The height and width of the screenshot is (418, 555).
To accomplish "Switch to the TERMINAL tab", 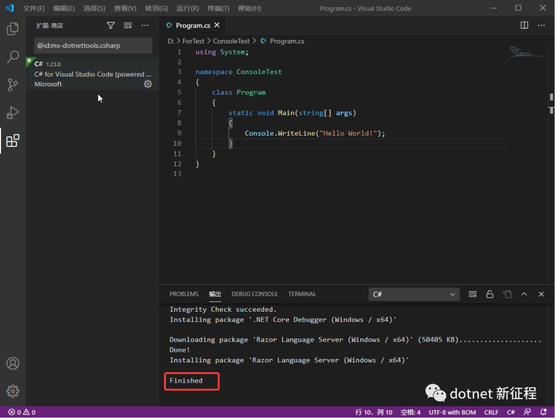I will click(302, 294).
